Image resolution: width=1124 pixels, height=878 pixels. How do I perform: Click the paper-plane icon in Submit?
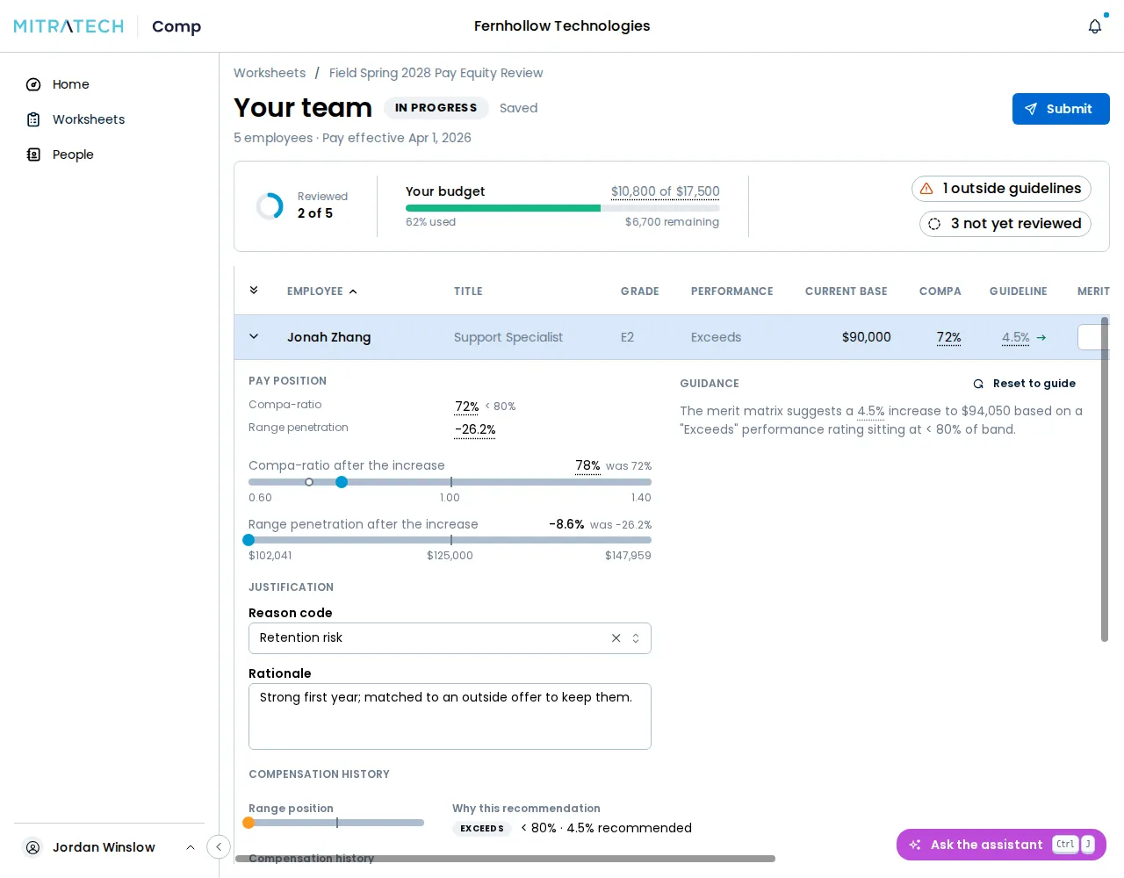[1031, 109]
